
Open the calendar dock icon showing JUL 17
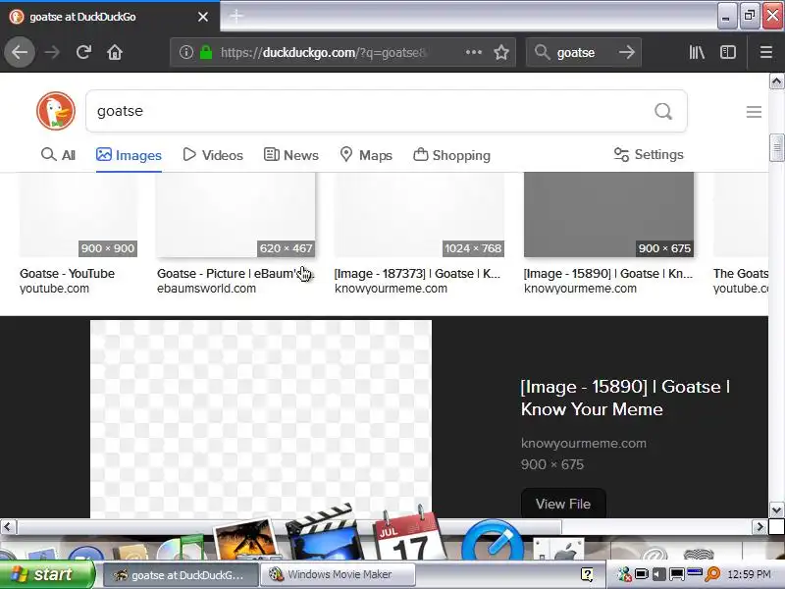pyautogui.click(x=409, y=534)
